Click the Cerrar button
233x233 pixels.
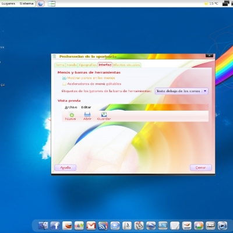200,168
